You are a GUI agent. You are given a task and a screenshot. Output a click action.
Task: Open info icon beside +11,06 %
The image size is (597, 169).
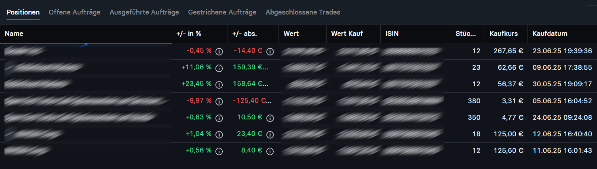coord(219,68)
